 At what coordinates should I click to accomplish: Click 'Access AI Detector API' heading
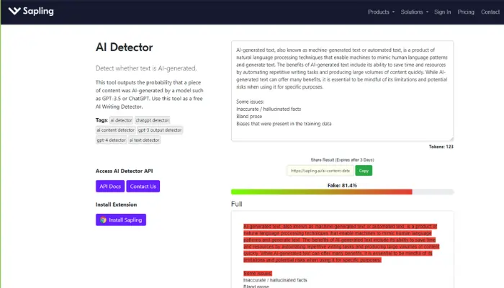(124, 171)
